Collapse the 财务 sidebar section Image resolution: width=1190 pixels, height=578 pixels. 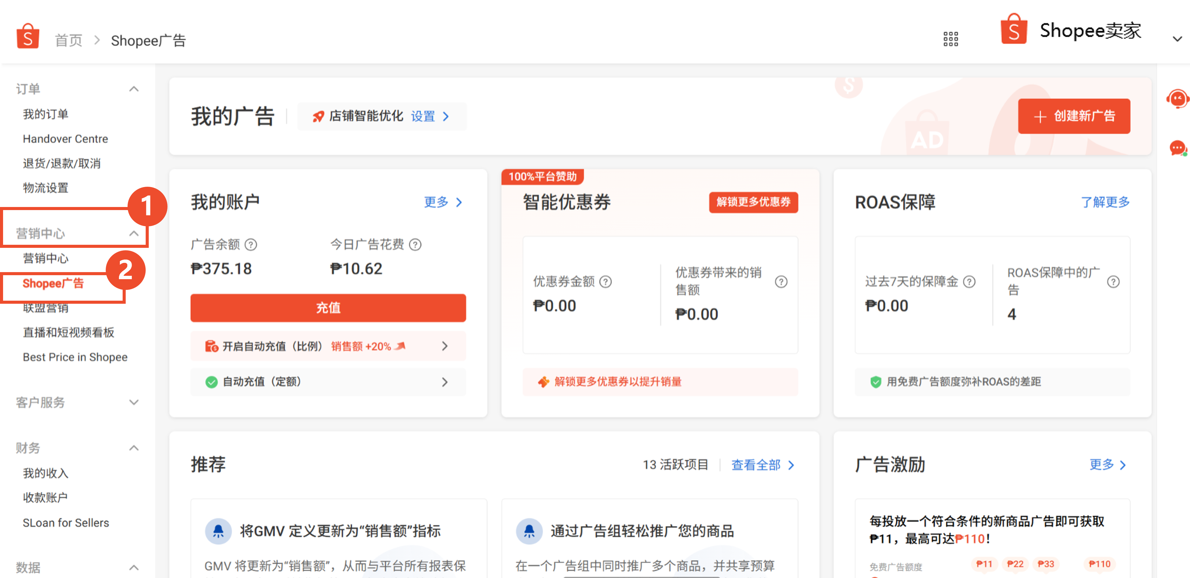coord(134,447)
